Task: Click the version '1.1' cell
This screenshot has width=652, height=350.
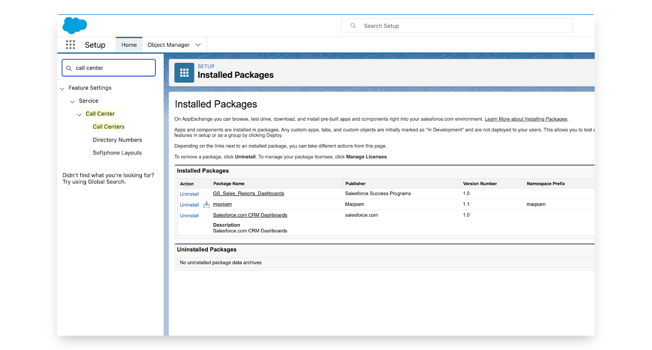Action: (x=466, y=204)
